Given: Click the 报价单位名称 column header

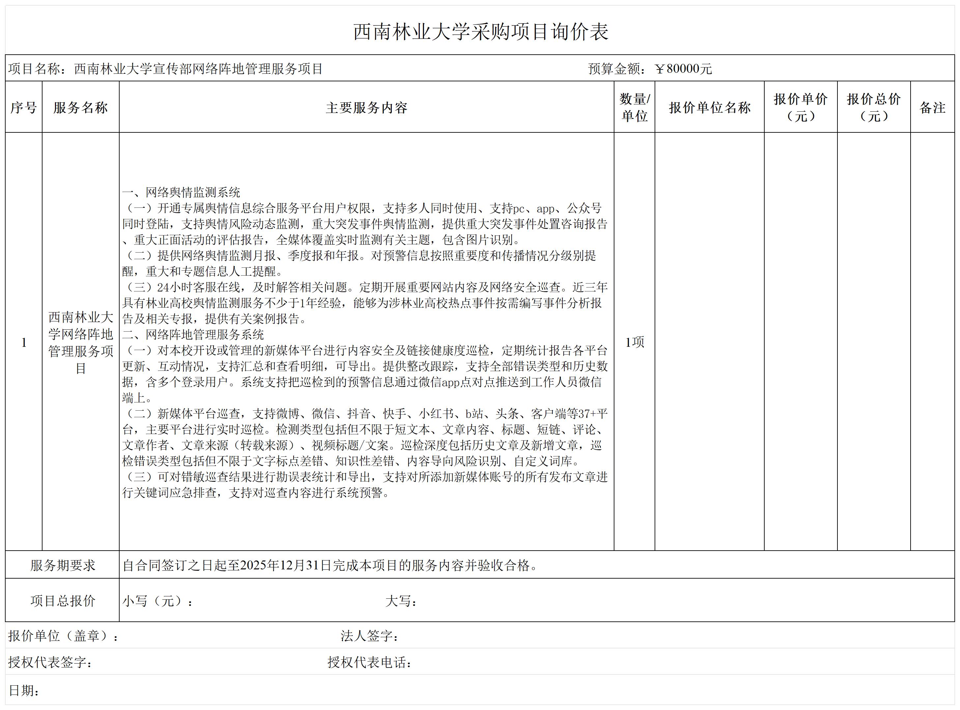Looking at the screenshot, I should coord(709,107).
